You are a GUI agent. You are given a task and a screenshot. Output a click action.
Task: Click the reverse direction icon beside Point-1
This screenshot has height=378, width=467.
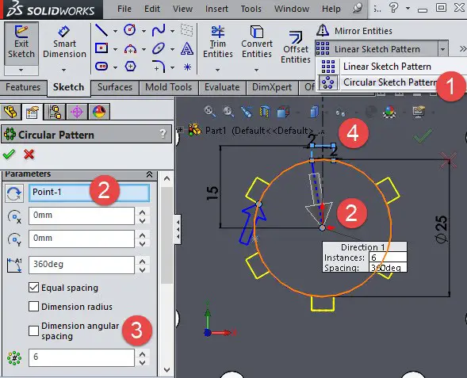14,193
